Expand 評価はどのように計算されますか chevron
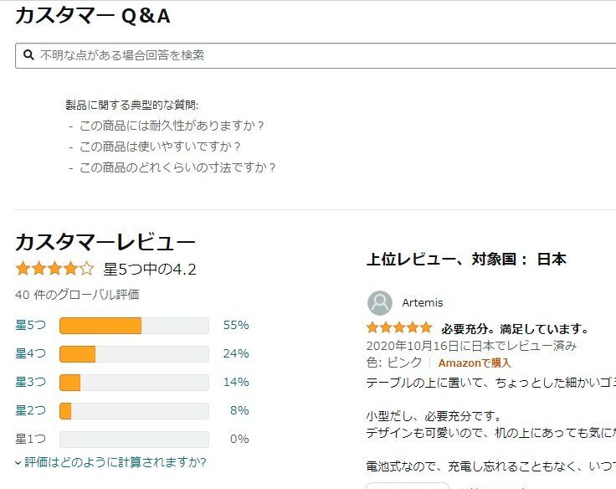Image resolution: width=616 pixels, height=489 pixels. 18,462
